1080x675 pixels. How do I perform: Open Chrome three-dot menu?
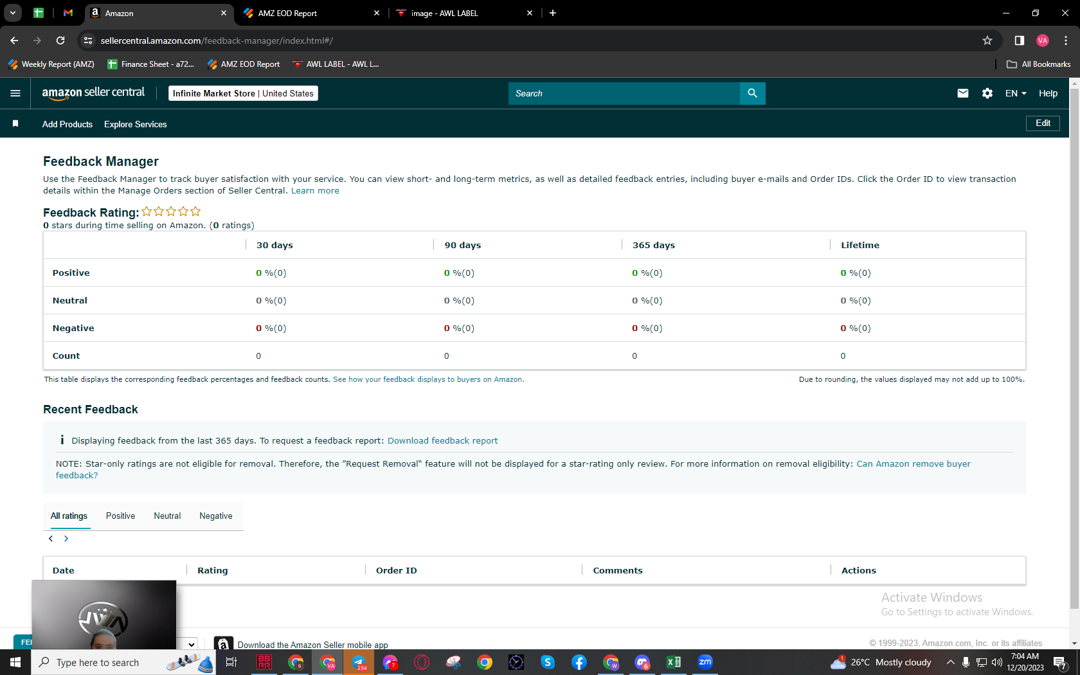1066,40
